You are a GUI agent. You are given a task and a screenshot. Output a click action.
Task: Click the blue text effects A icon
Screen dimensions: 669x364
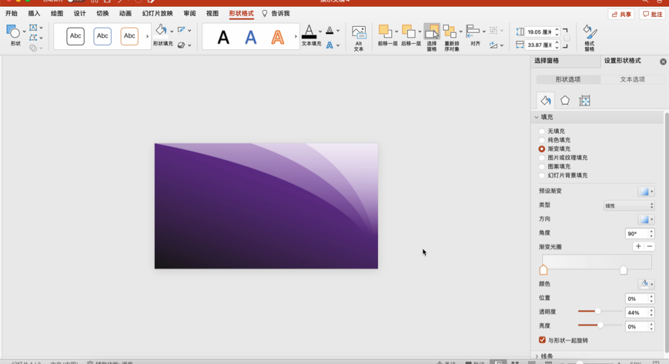click(330, 45)
